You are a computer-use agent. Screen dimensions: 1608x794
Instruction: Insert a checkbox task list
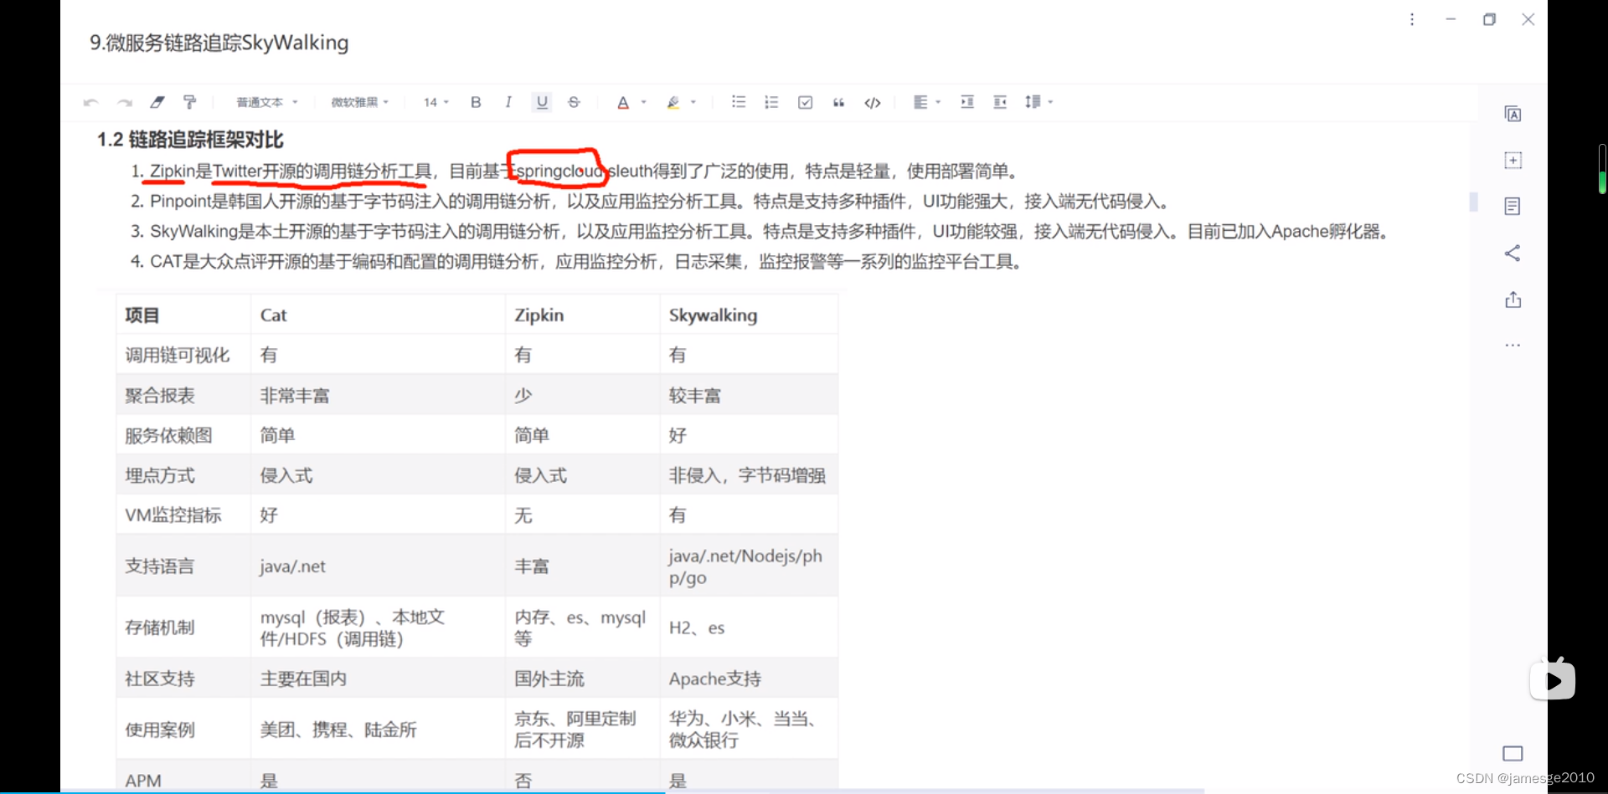click(x=805, y=102)
